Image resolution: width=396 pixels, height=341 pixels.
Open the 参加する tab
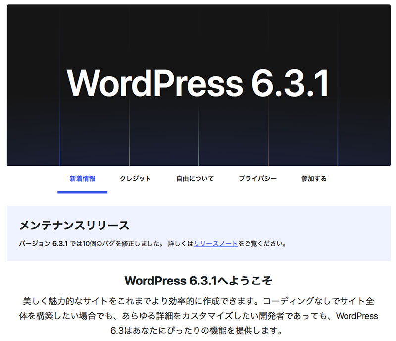314,179
